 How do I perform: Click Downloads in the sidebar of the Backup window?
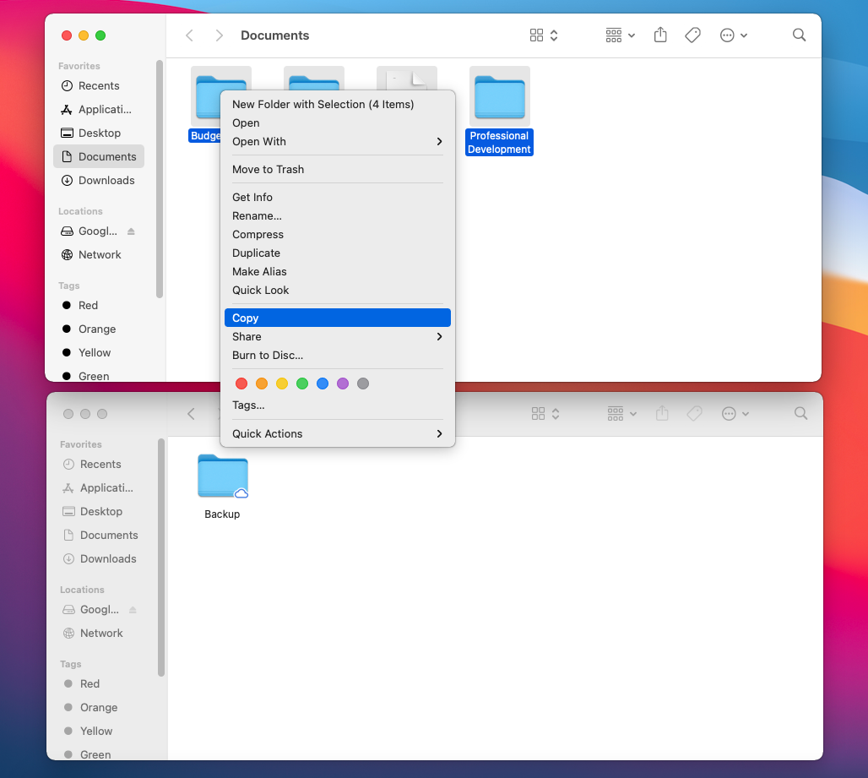[108, 558]
